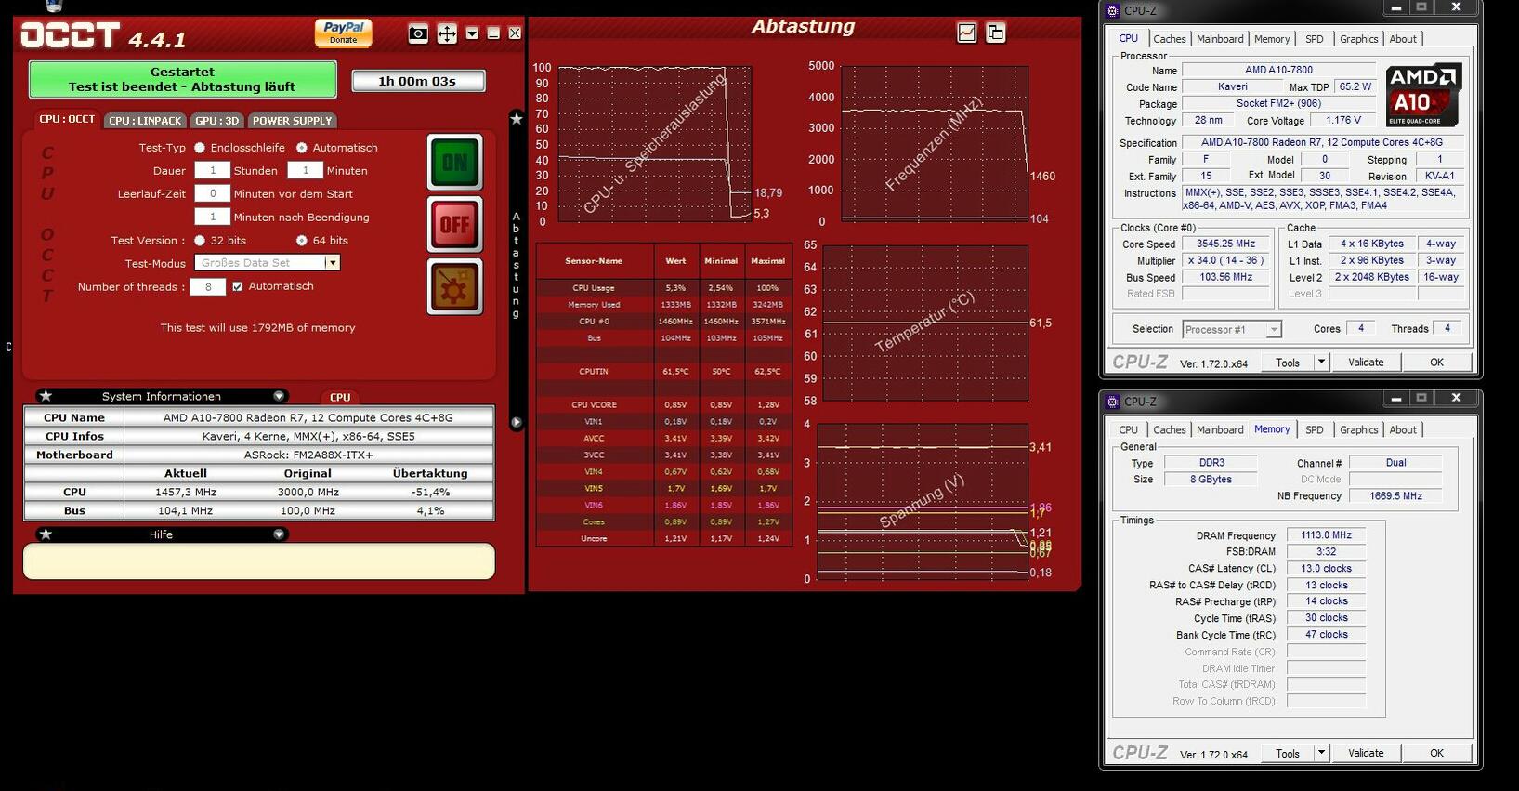
Task: Click the green ON start button
Action: point(454,163)
